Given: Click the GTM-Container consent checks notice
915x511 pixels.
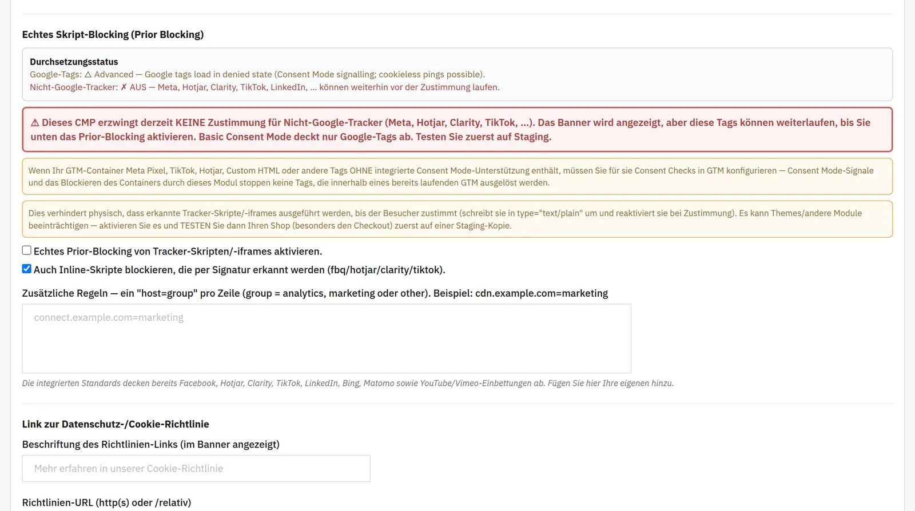Looking at the screenshot, I should point(457,177).
